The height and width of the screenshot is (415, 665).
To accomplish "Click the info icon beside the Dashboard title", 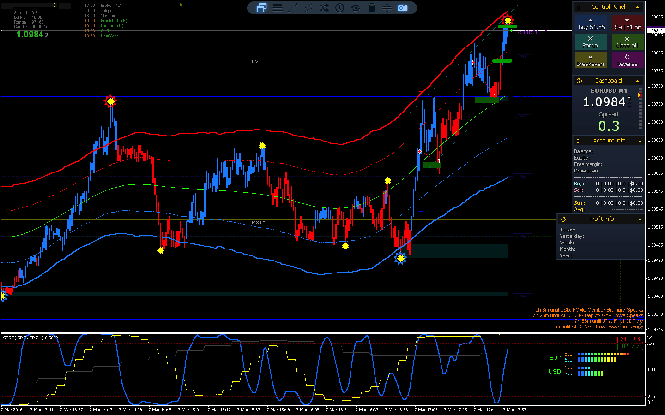I will pyautogui.click(x=579, y=81).
